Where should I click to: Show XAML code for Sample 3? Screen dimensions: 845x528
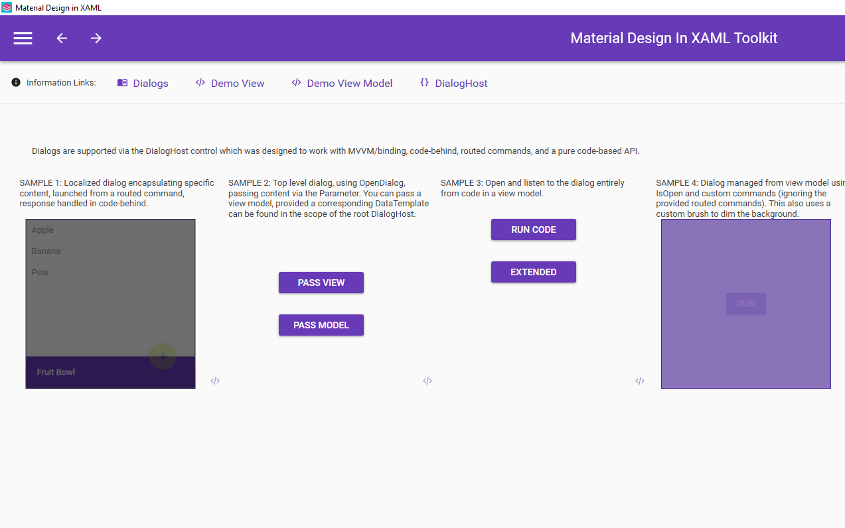640,381
